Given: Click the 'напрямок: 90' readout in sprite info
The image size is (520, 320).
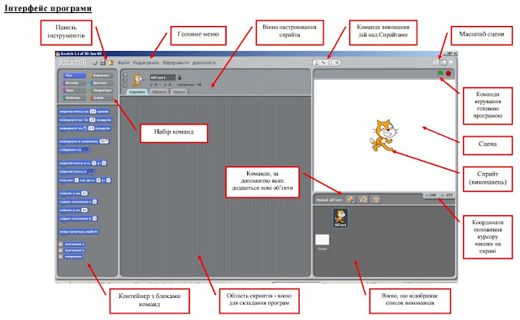Looking at the screenshot, I should (189, 85).
